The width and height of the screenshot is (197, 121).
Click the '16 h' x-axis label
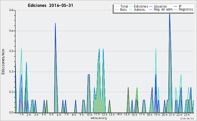[134, 115]
